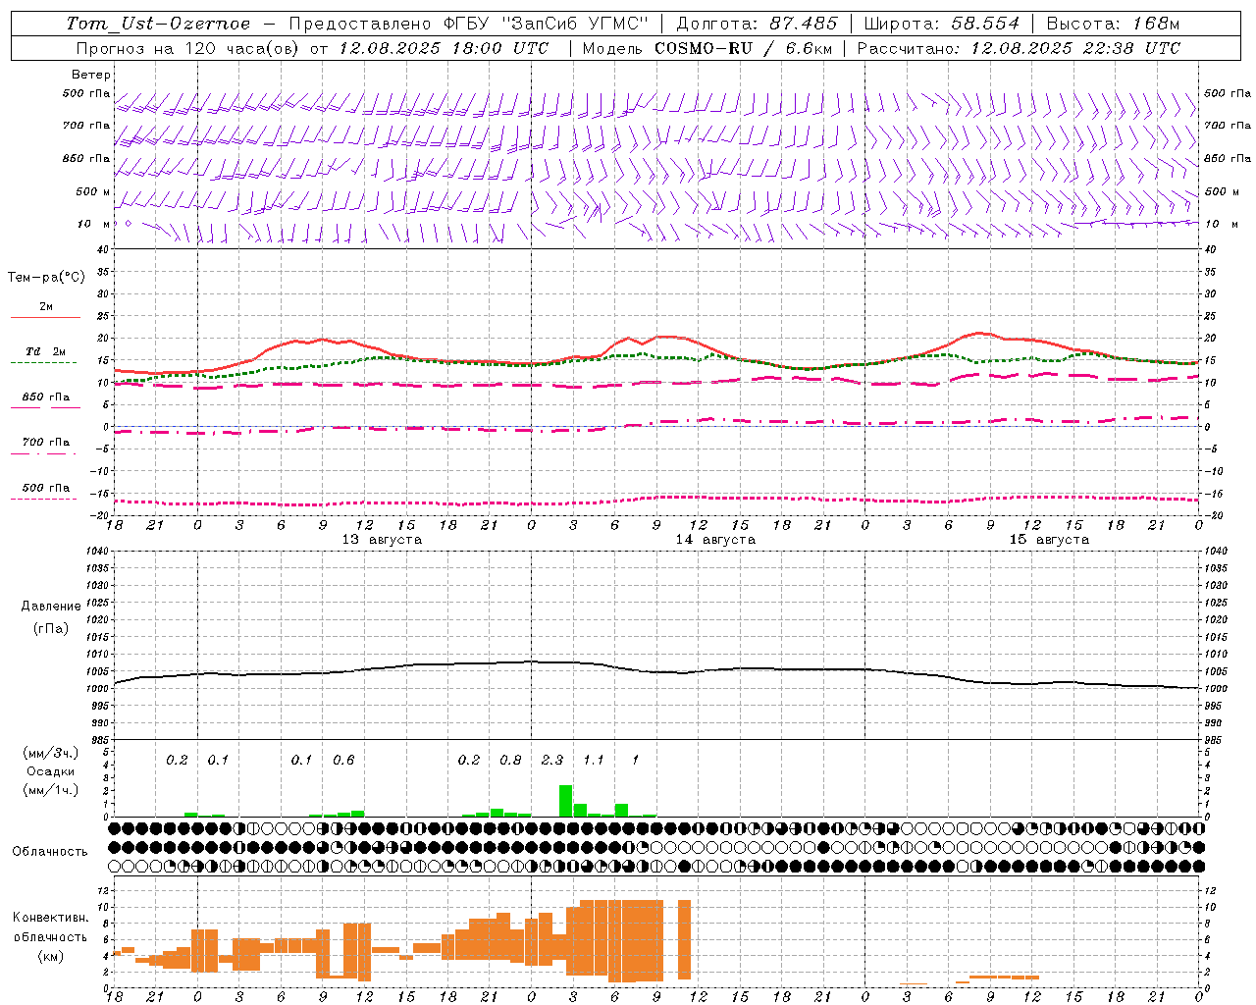Select the date label 14 августа
Viewport: 1256px width, 1005px height.
[715, 540]
